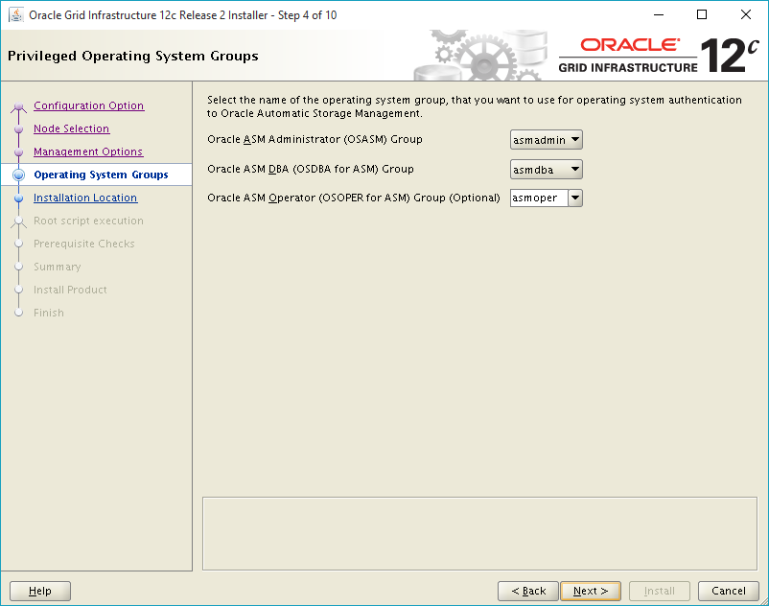Click the Oracle Grid Infrastructure 12c logo
This screenshot has width=769, height=606.
(659, 56)
